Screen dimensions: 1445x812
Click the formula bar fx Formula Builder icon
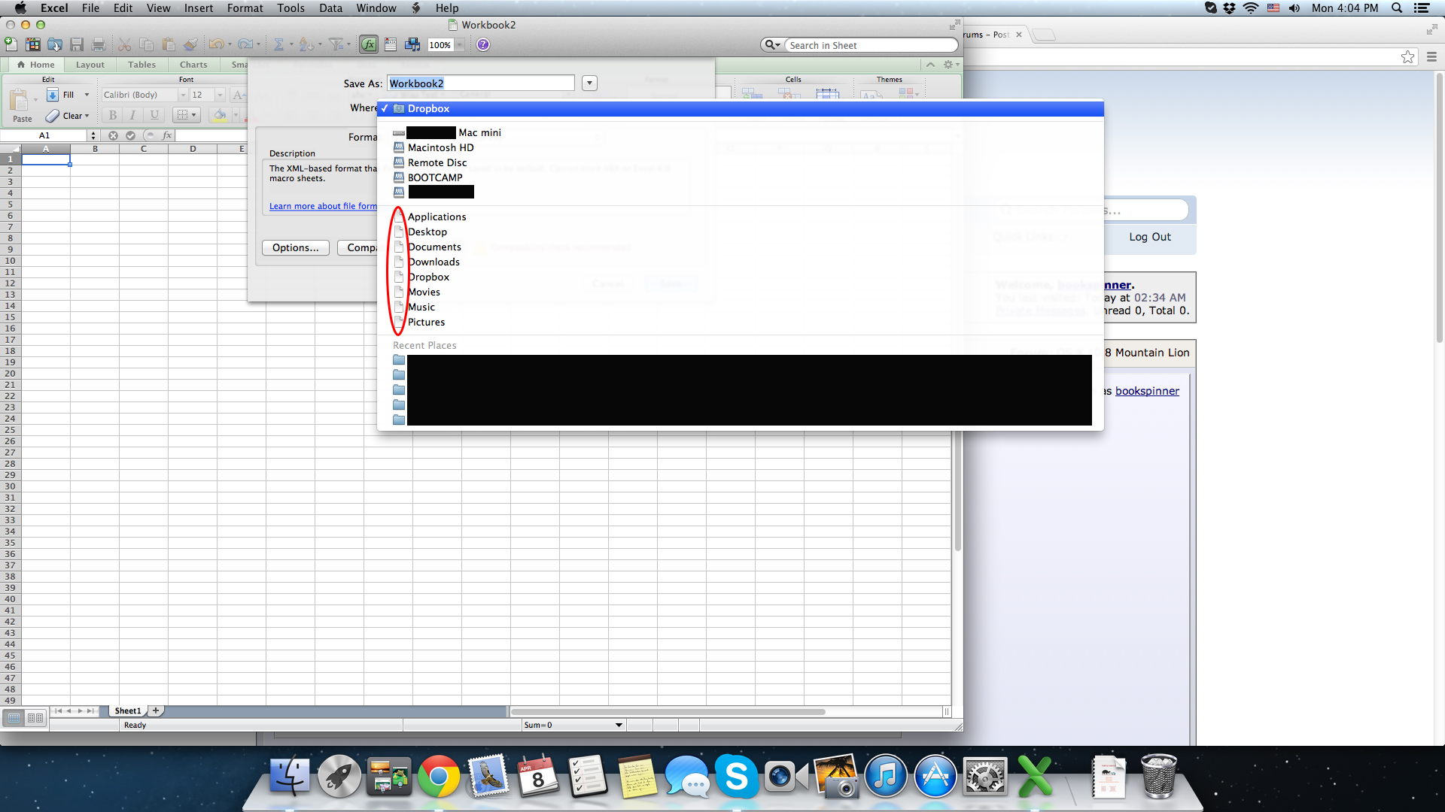pos(167,135)
